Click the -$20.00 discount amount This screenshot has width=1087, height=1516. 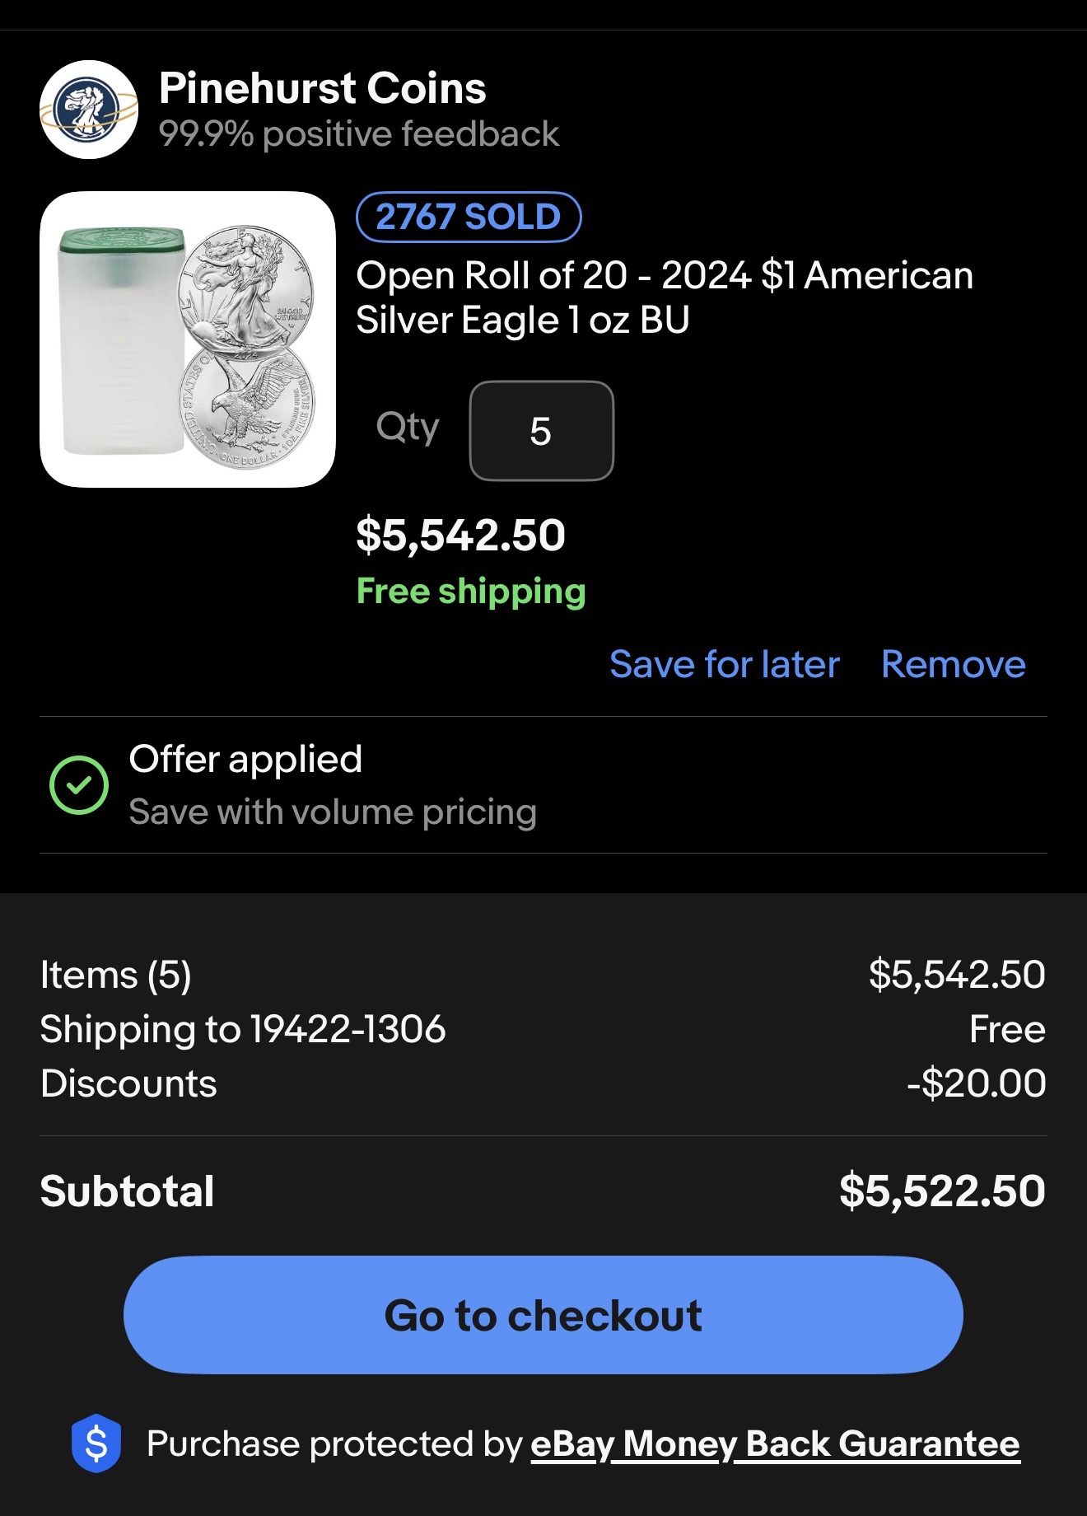pos(976,1083)
